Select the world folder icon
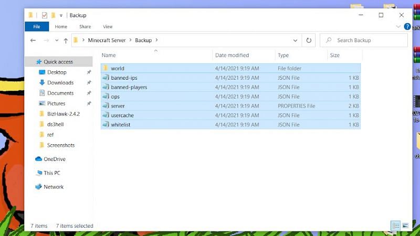The height and width of the screenshot is (236, 420). [106, 68]
